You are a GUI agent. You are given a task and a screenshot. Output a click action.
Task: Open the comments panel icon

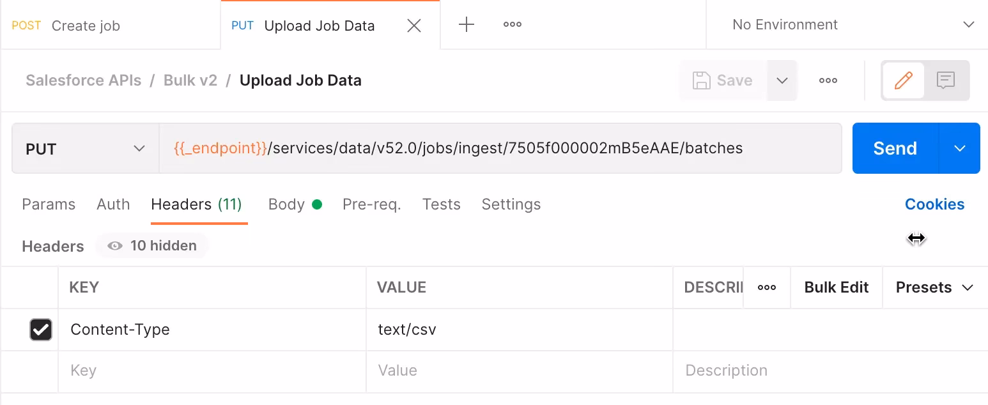coord(945,80)
